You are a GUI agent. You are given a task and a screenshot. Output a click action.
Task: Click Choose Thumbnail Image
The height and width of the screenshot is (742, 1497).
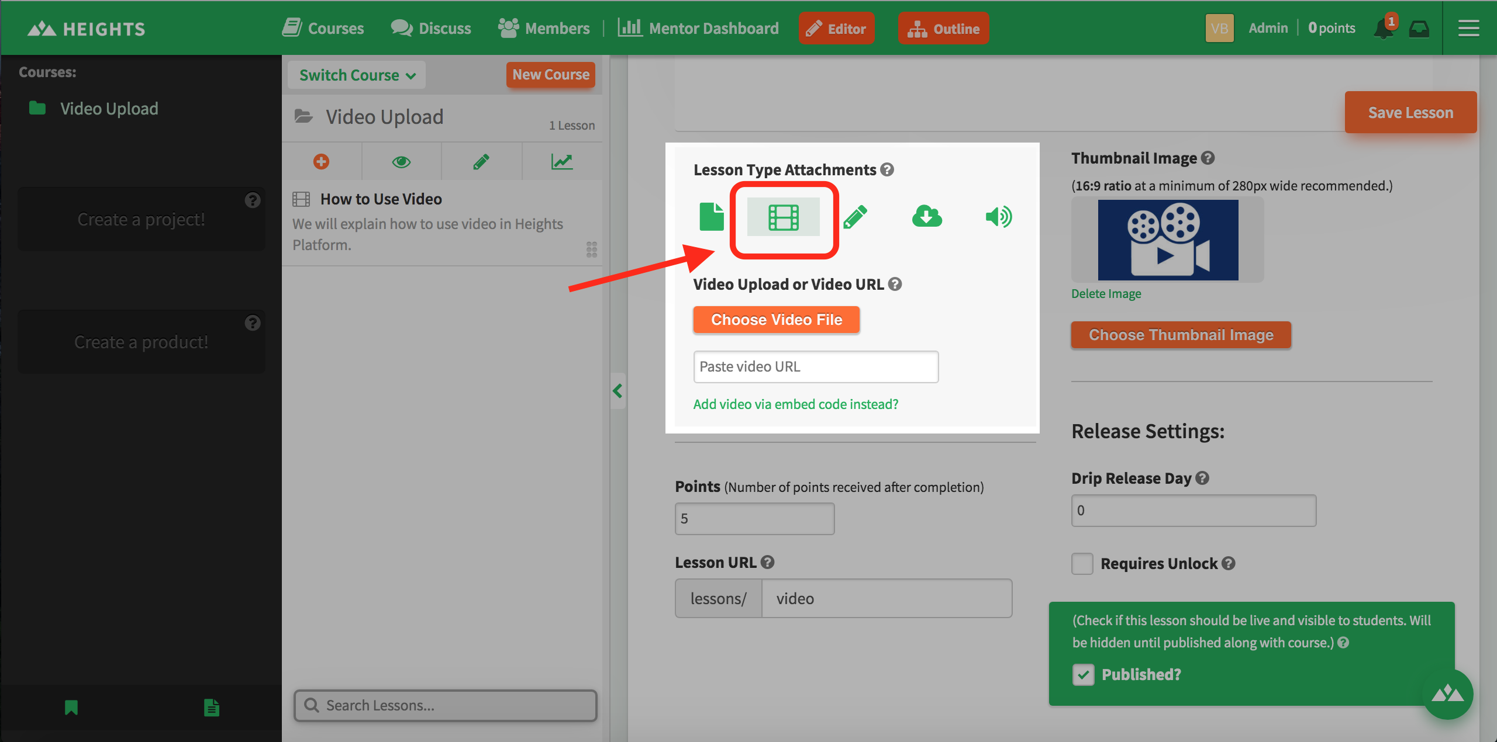click(1181, 335)
